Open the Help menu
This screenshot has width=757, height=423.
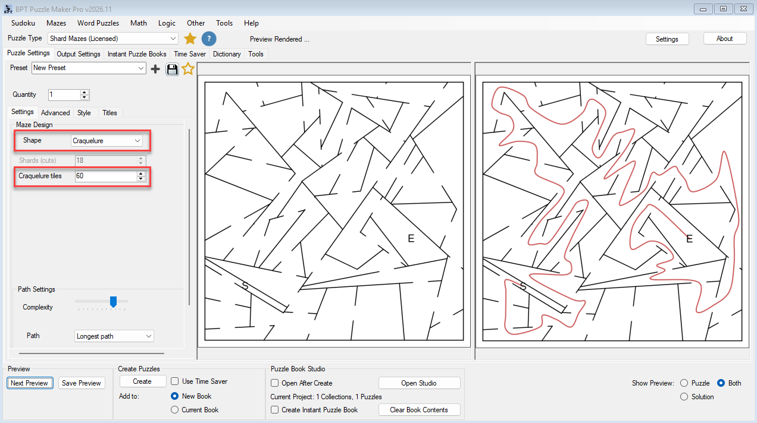tap(251, 23)
